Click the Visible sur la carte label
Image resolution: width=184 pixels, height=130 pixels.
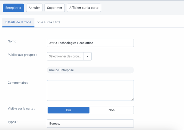coord(21,109)
